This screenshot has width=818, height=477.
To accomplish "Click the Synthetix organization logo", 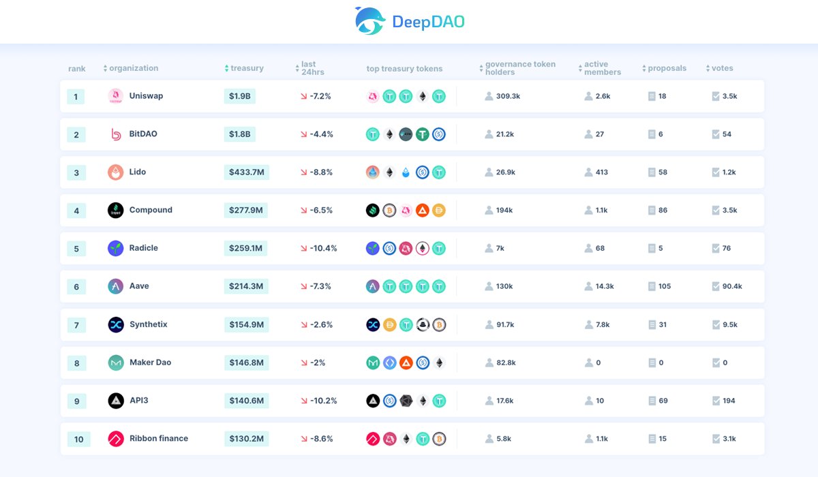I will coord(115,324).
